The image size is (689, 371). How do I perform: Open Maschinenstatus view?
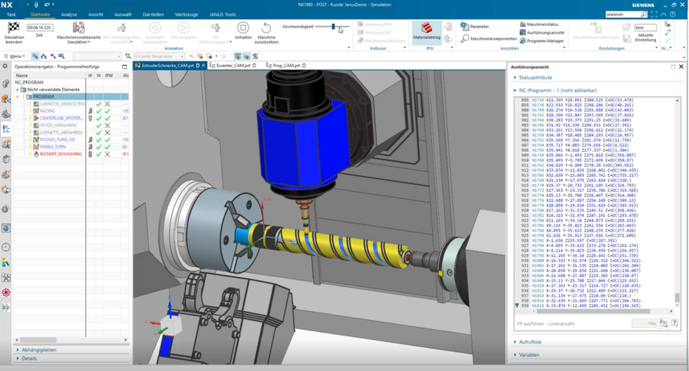click(539, 24)
